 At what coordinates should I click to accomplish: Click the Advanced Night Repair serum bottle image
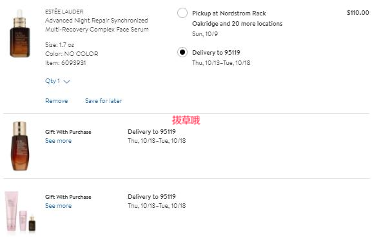click(x=20, y=33)
